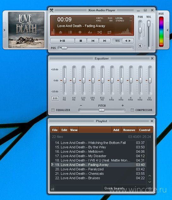Click the PAN slider handle

click(140, 30)
